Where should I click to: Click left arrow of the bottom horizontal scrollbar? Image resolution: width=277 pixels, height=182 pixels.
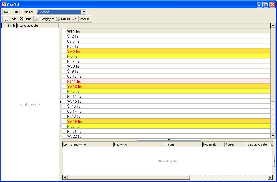coord(65,177)
